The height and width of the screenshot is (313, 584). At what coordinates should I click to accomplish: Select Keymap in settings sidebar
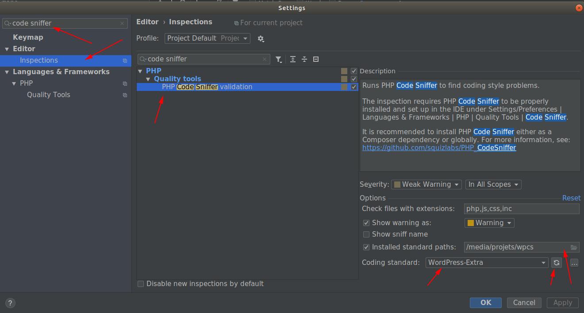point(28,38)
